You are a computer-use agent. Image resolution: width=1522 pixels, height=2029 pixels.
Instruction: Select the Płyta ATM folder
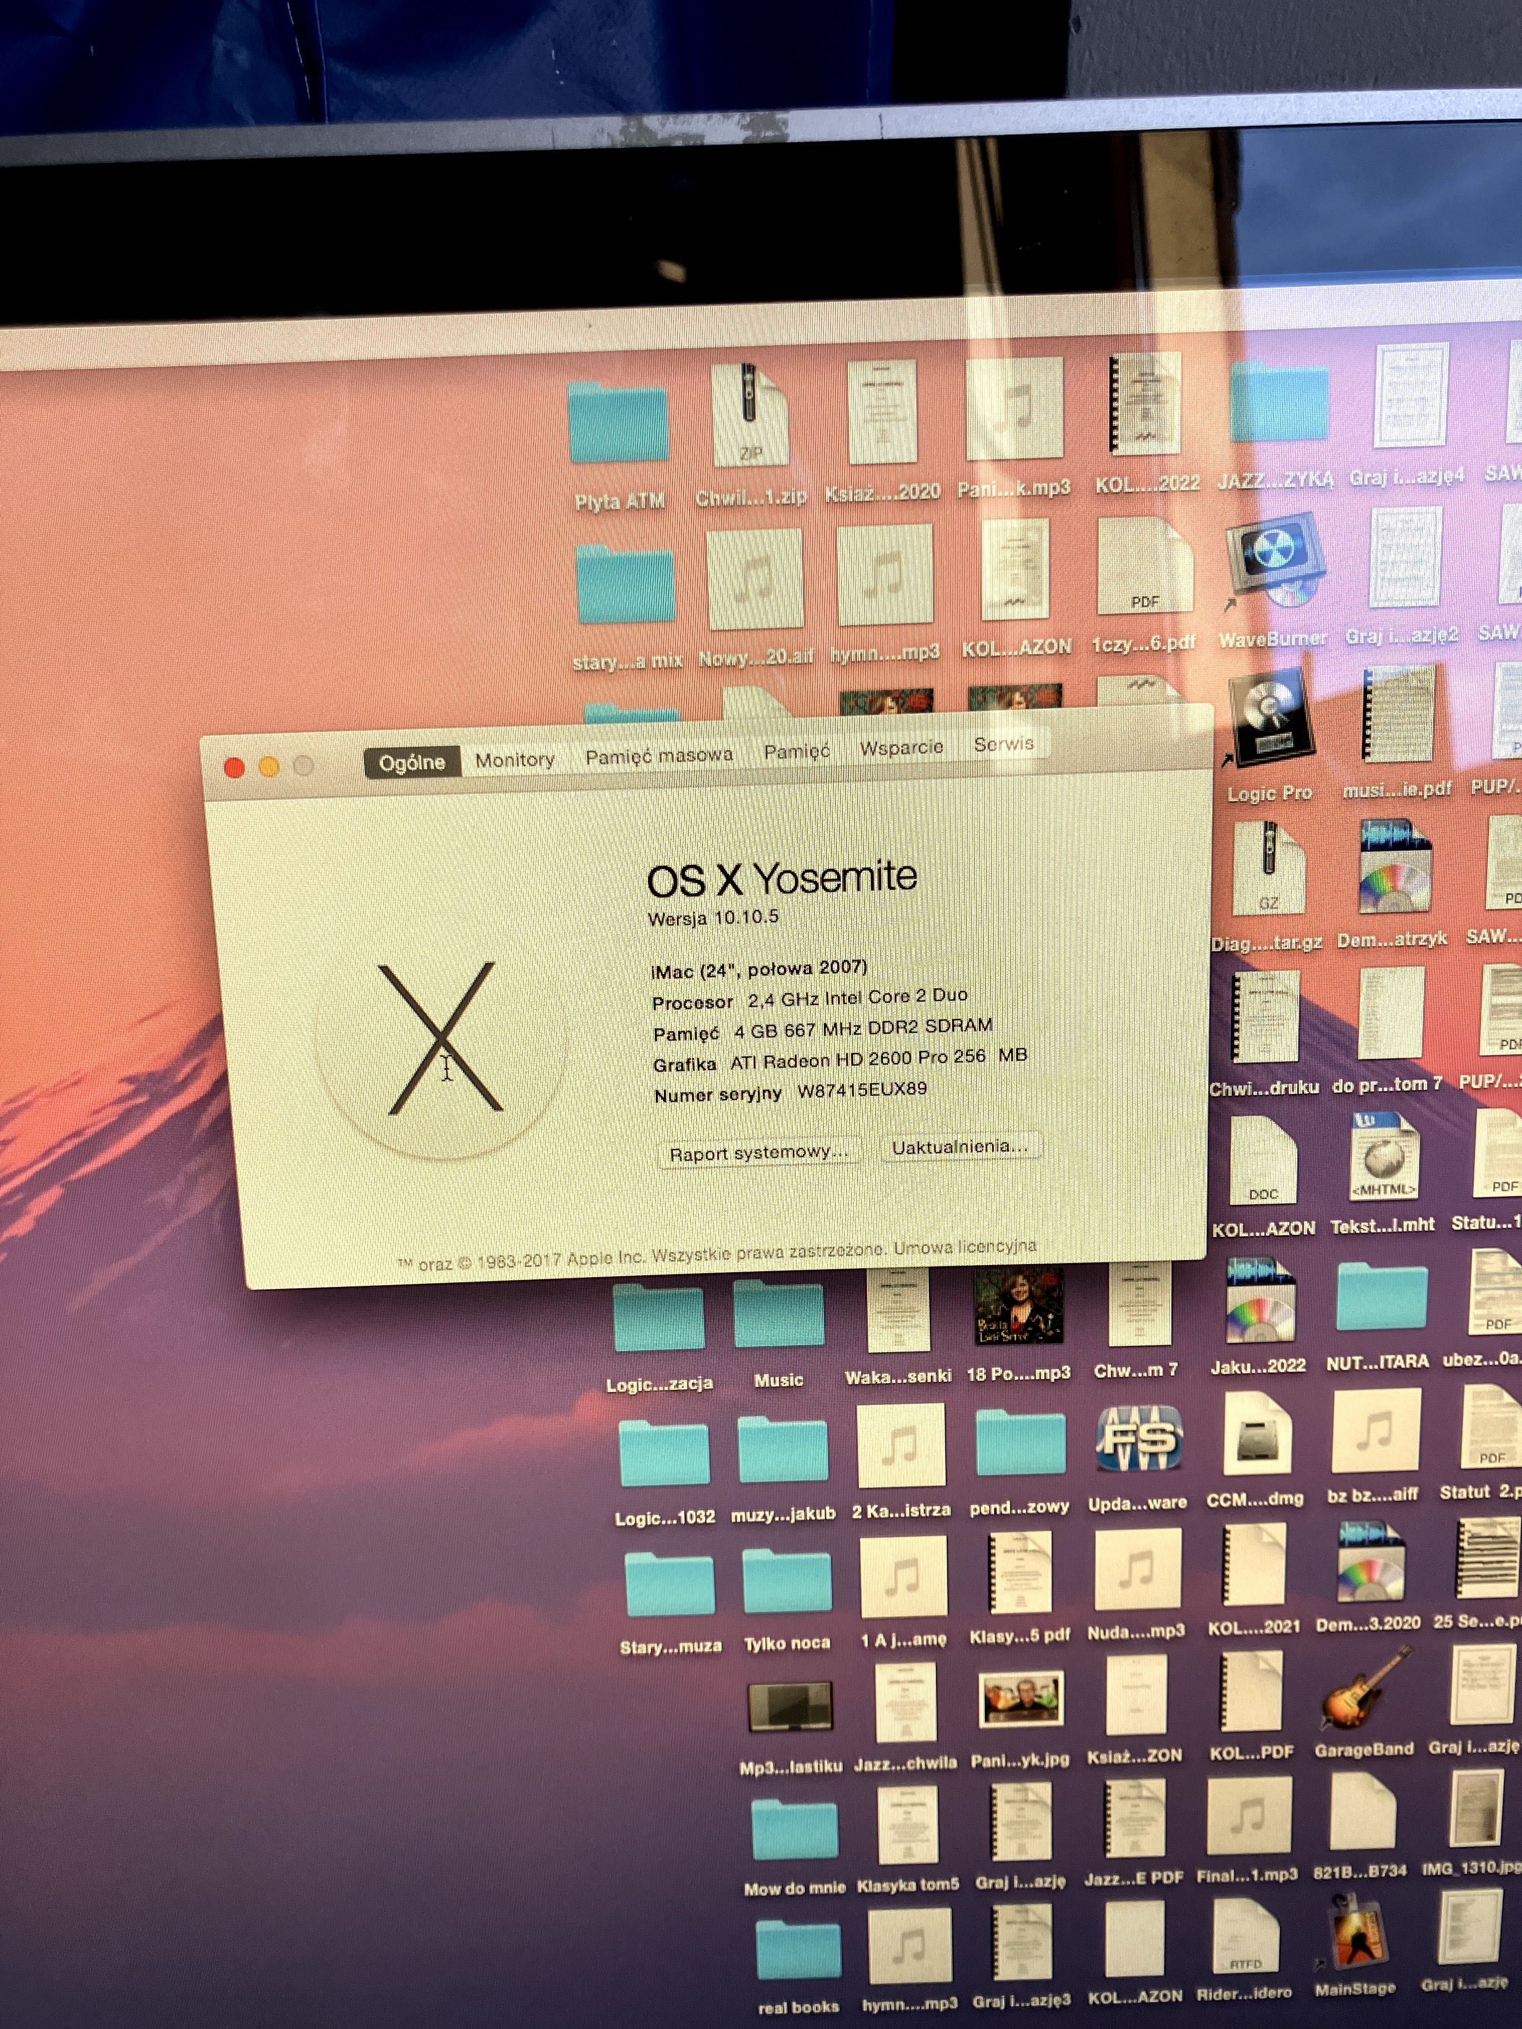[618, 423]
